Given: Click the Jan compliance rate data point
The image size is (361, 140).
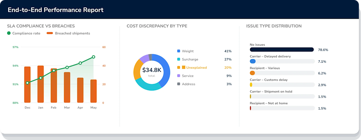Looking at the screenshot, I should [x=41, y=78].
